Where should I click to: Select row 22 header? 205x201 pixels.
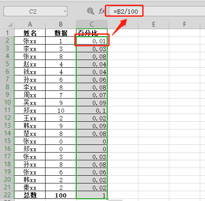click(x=7, y=195)
